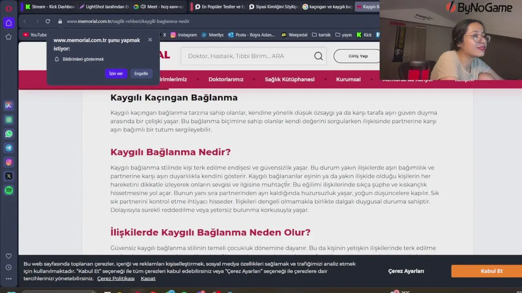Open Telegram in the sidebar
Image resolution: width=522 pixels, height=293 pixels.
click(x=9, y=148)
